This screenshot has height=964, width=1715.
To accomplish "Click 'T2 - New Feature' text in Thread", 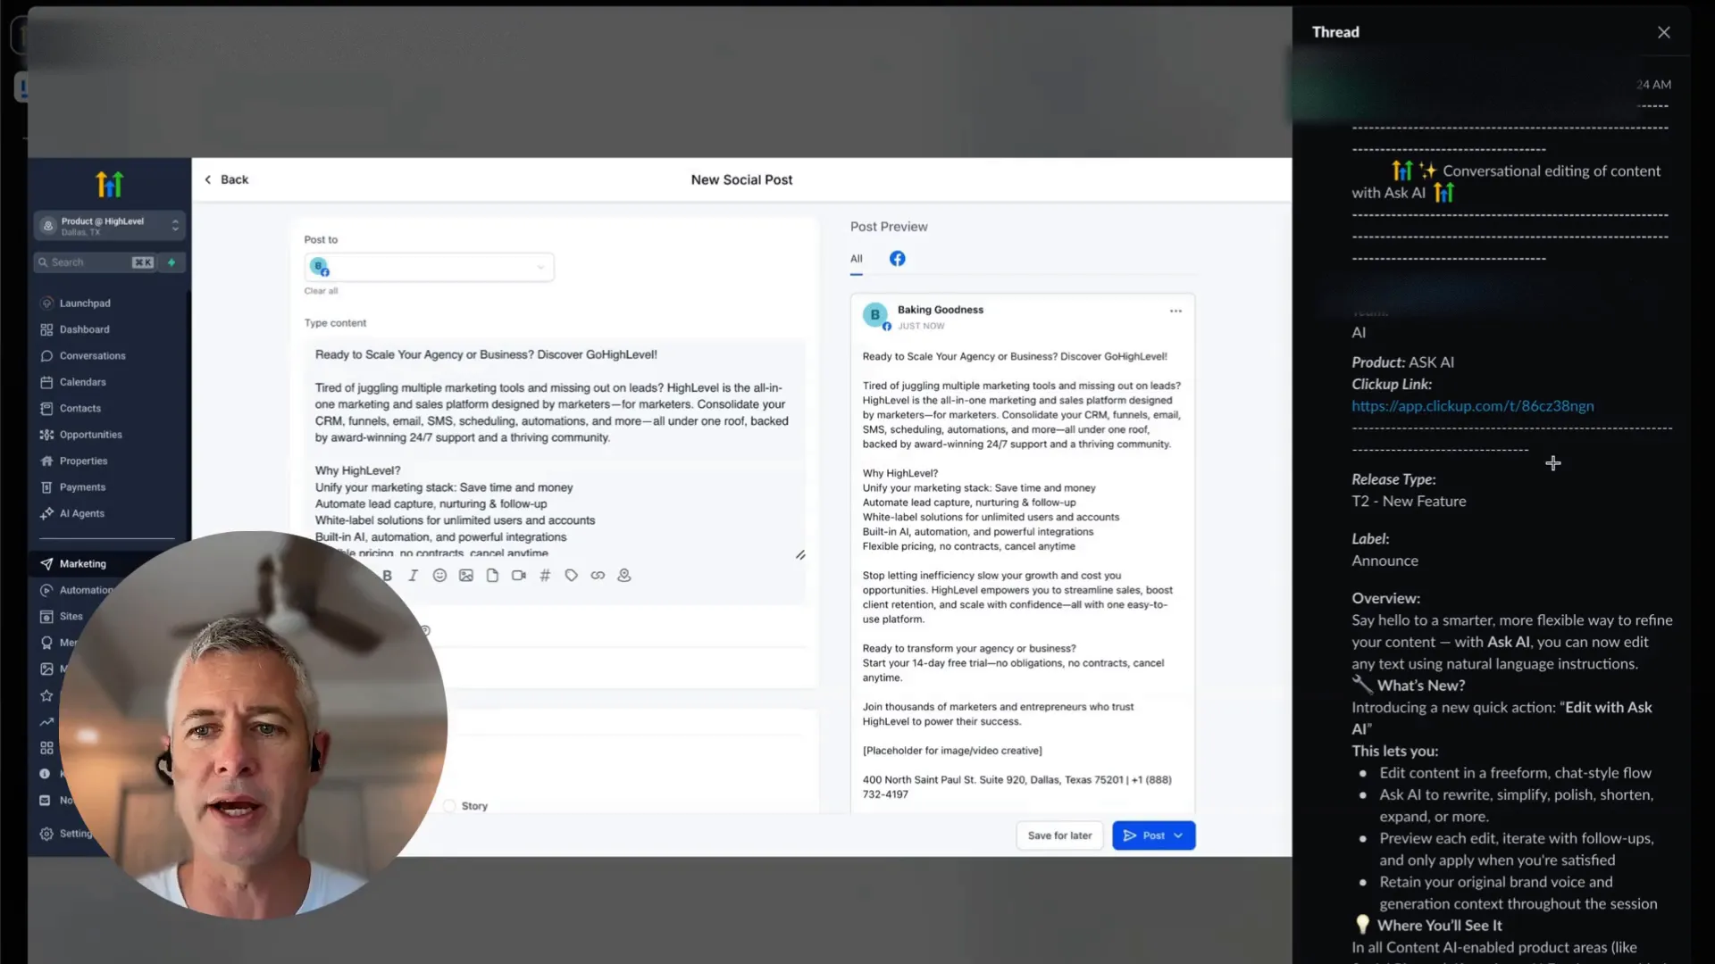I will (1409, 502).
